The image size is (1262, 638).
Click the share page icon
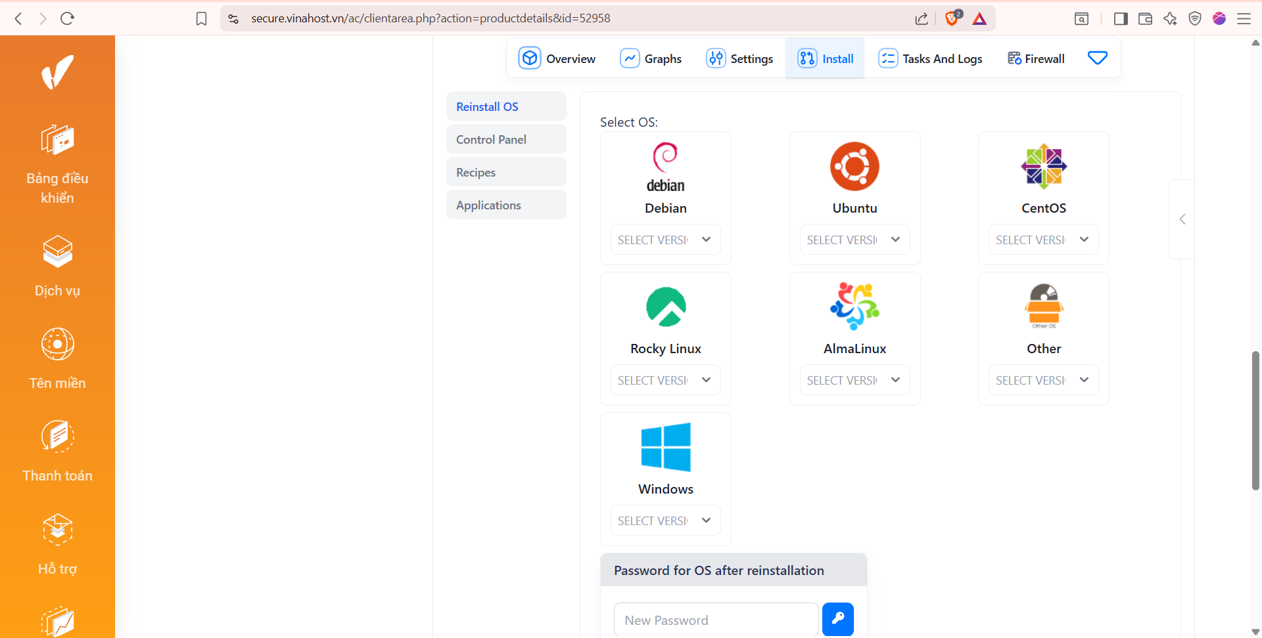[x=922, y=18]
